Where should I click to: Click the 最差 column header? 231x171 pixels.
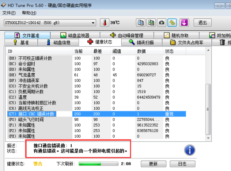click(x=101, y=51)
